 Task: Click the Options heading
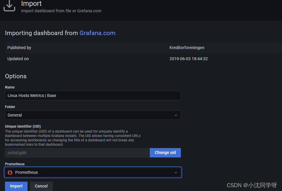tap(16, 76)
